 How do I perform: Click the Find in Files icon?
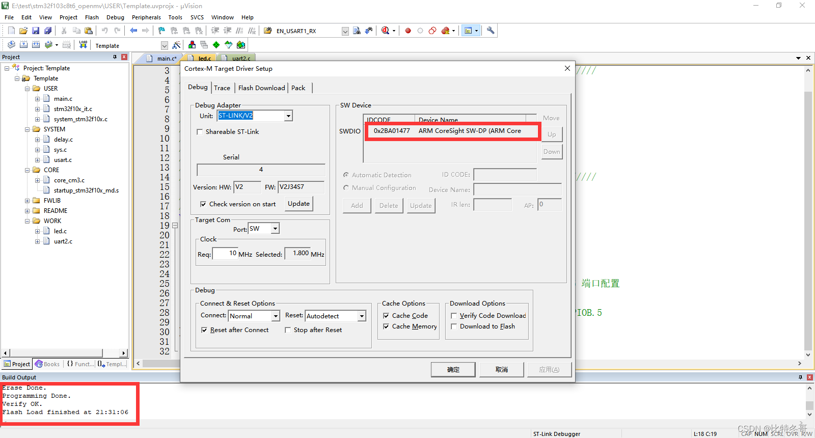point(268,31)
